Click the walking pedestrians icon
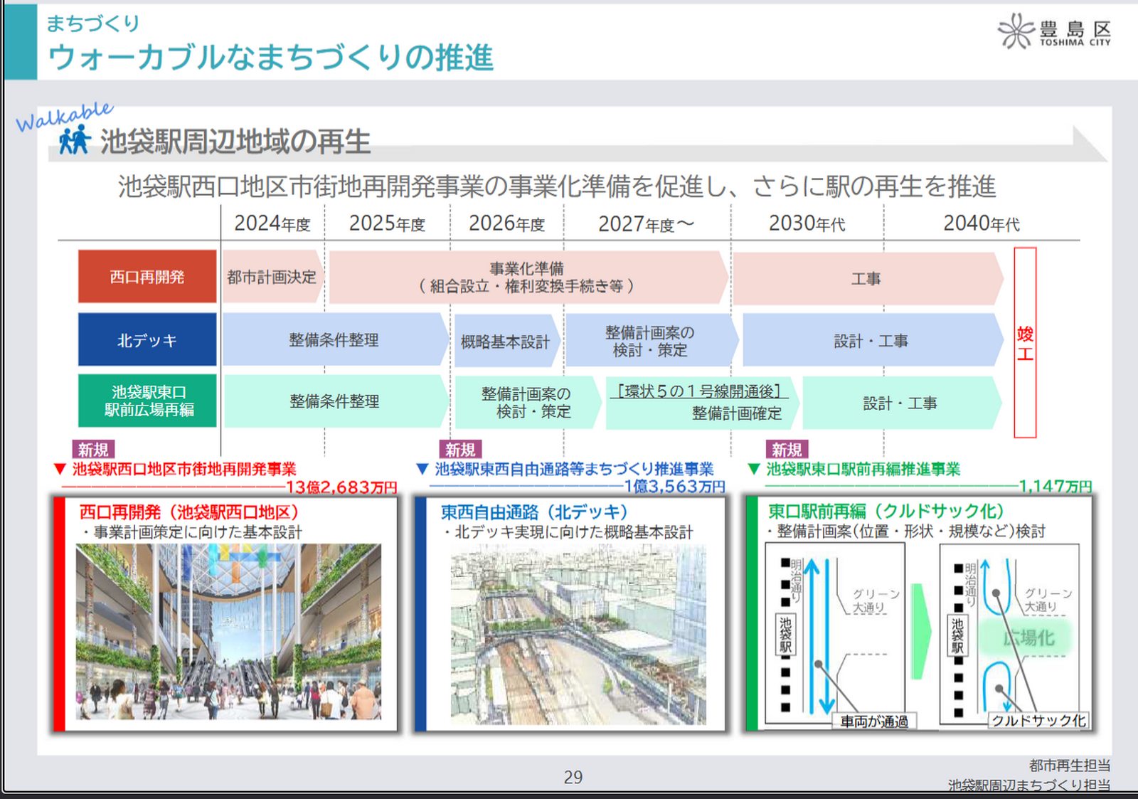Screen dimensions: 1138x799 [x=74, y=139]
